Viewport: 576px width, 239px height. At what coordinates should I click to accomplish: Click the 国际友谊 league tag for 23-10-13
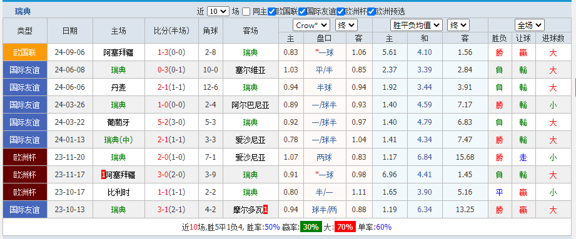tap(25, 210)
